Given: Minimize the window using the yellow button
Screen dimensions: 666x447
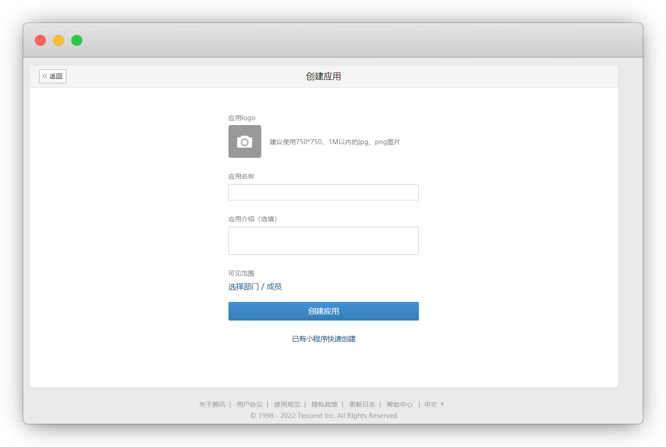Looking at the screenshot, I should point(59,40).
